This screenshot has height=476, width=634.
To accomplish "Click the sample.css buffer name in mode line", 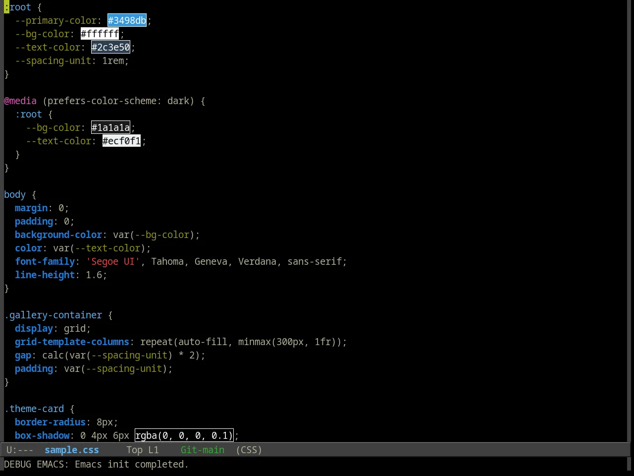I will (72, 450).
